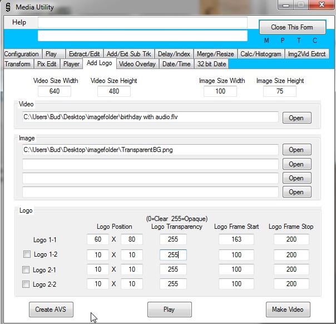The image size is (336, 324).
Task: Enable the Logo 2-2 checkbox
Action: (x=26, y=284)
